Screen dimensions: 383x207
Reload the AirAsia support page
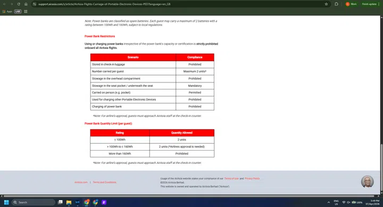coord(19,4)
